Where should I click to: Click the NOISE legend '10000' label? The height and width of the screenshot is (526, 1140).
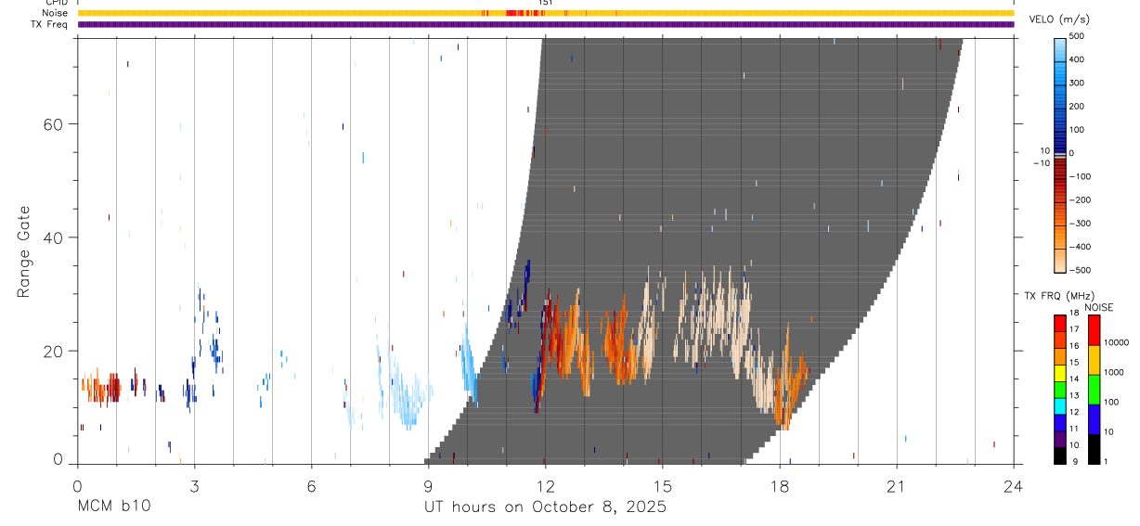[1117, 342]
